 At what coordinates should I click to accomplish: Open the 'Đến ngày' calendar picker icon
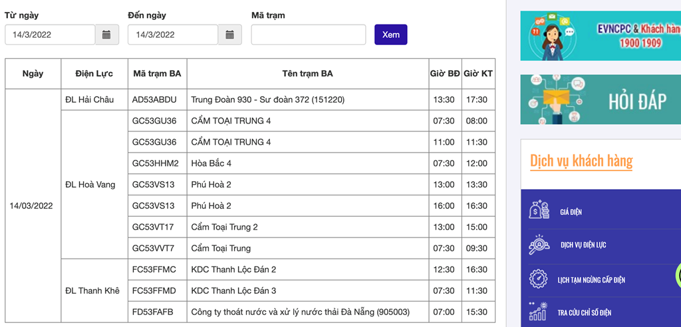(x=229, y=34)
